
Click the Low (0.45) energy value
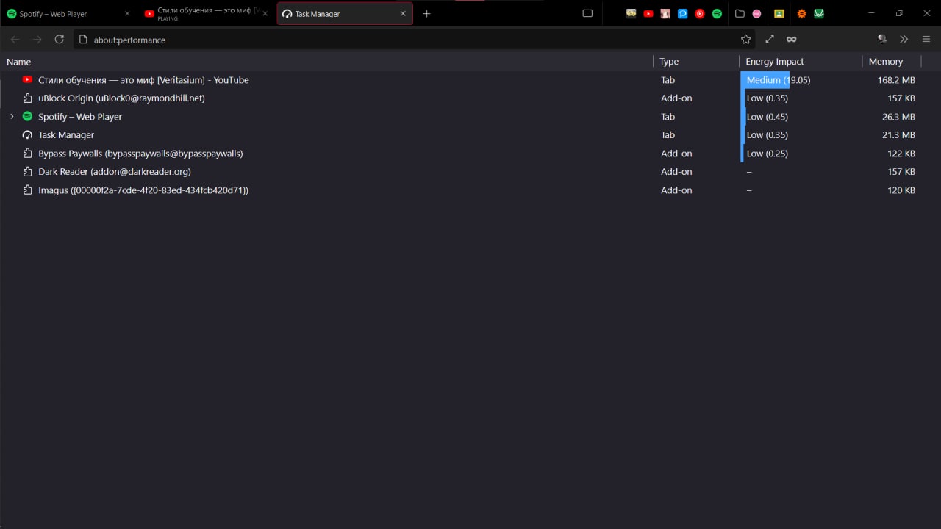click(768, 117)
